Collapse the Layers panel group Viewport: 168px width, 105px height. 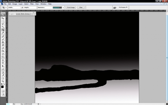[x=33, y=12]
